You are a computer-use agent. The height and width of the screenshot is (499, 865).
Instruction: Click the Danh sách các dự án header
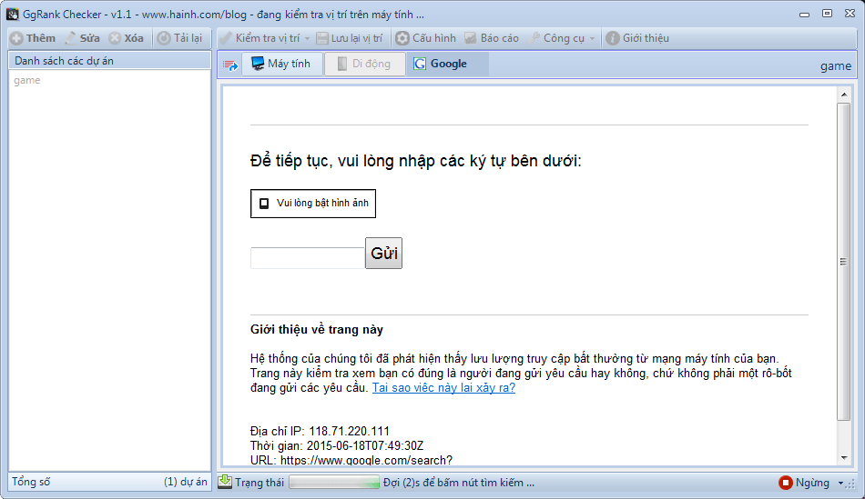coord(109,61)
